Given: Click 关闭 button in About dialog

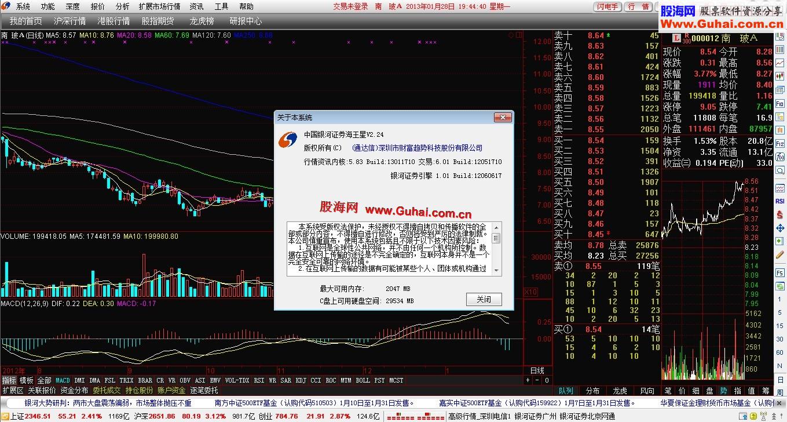Looking at the screenshot, I should click(484, 300).
